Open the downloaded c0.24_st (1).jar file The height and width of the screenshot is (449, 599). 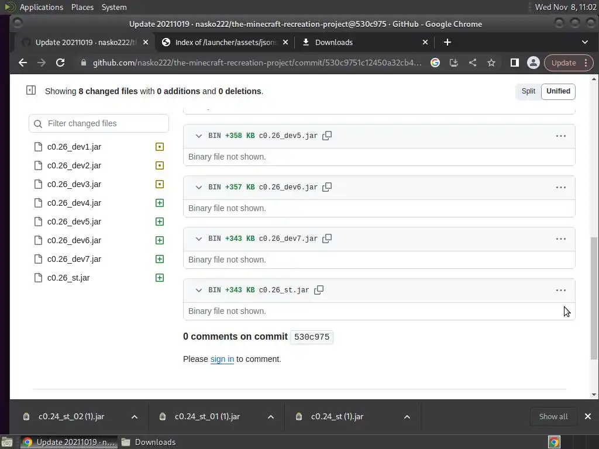pos(337,416)
